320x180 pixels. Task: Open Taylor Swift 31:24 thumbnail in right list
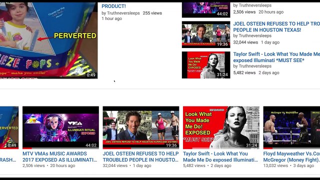click(x=206, y=65)
